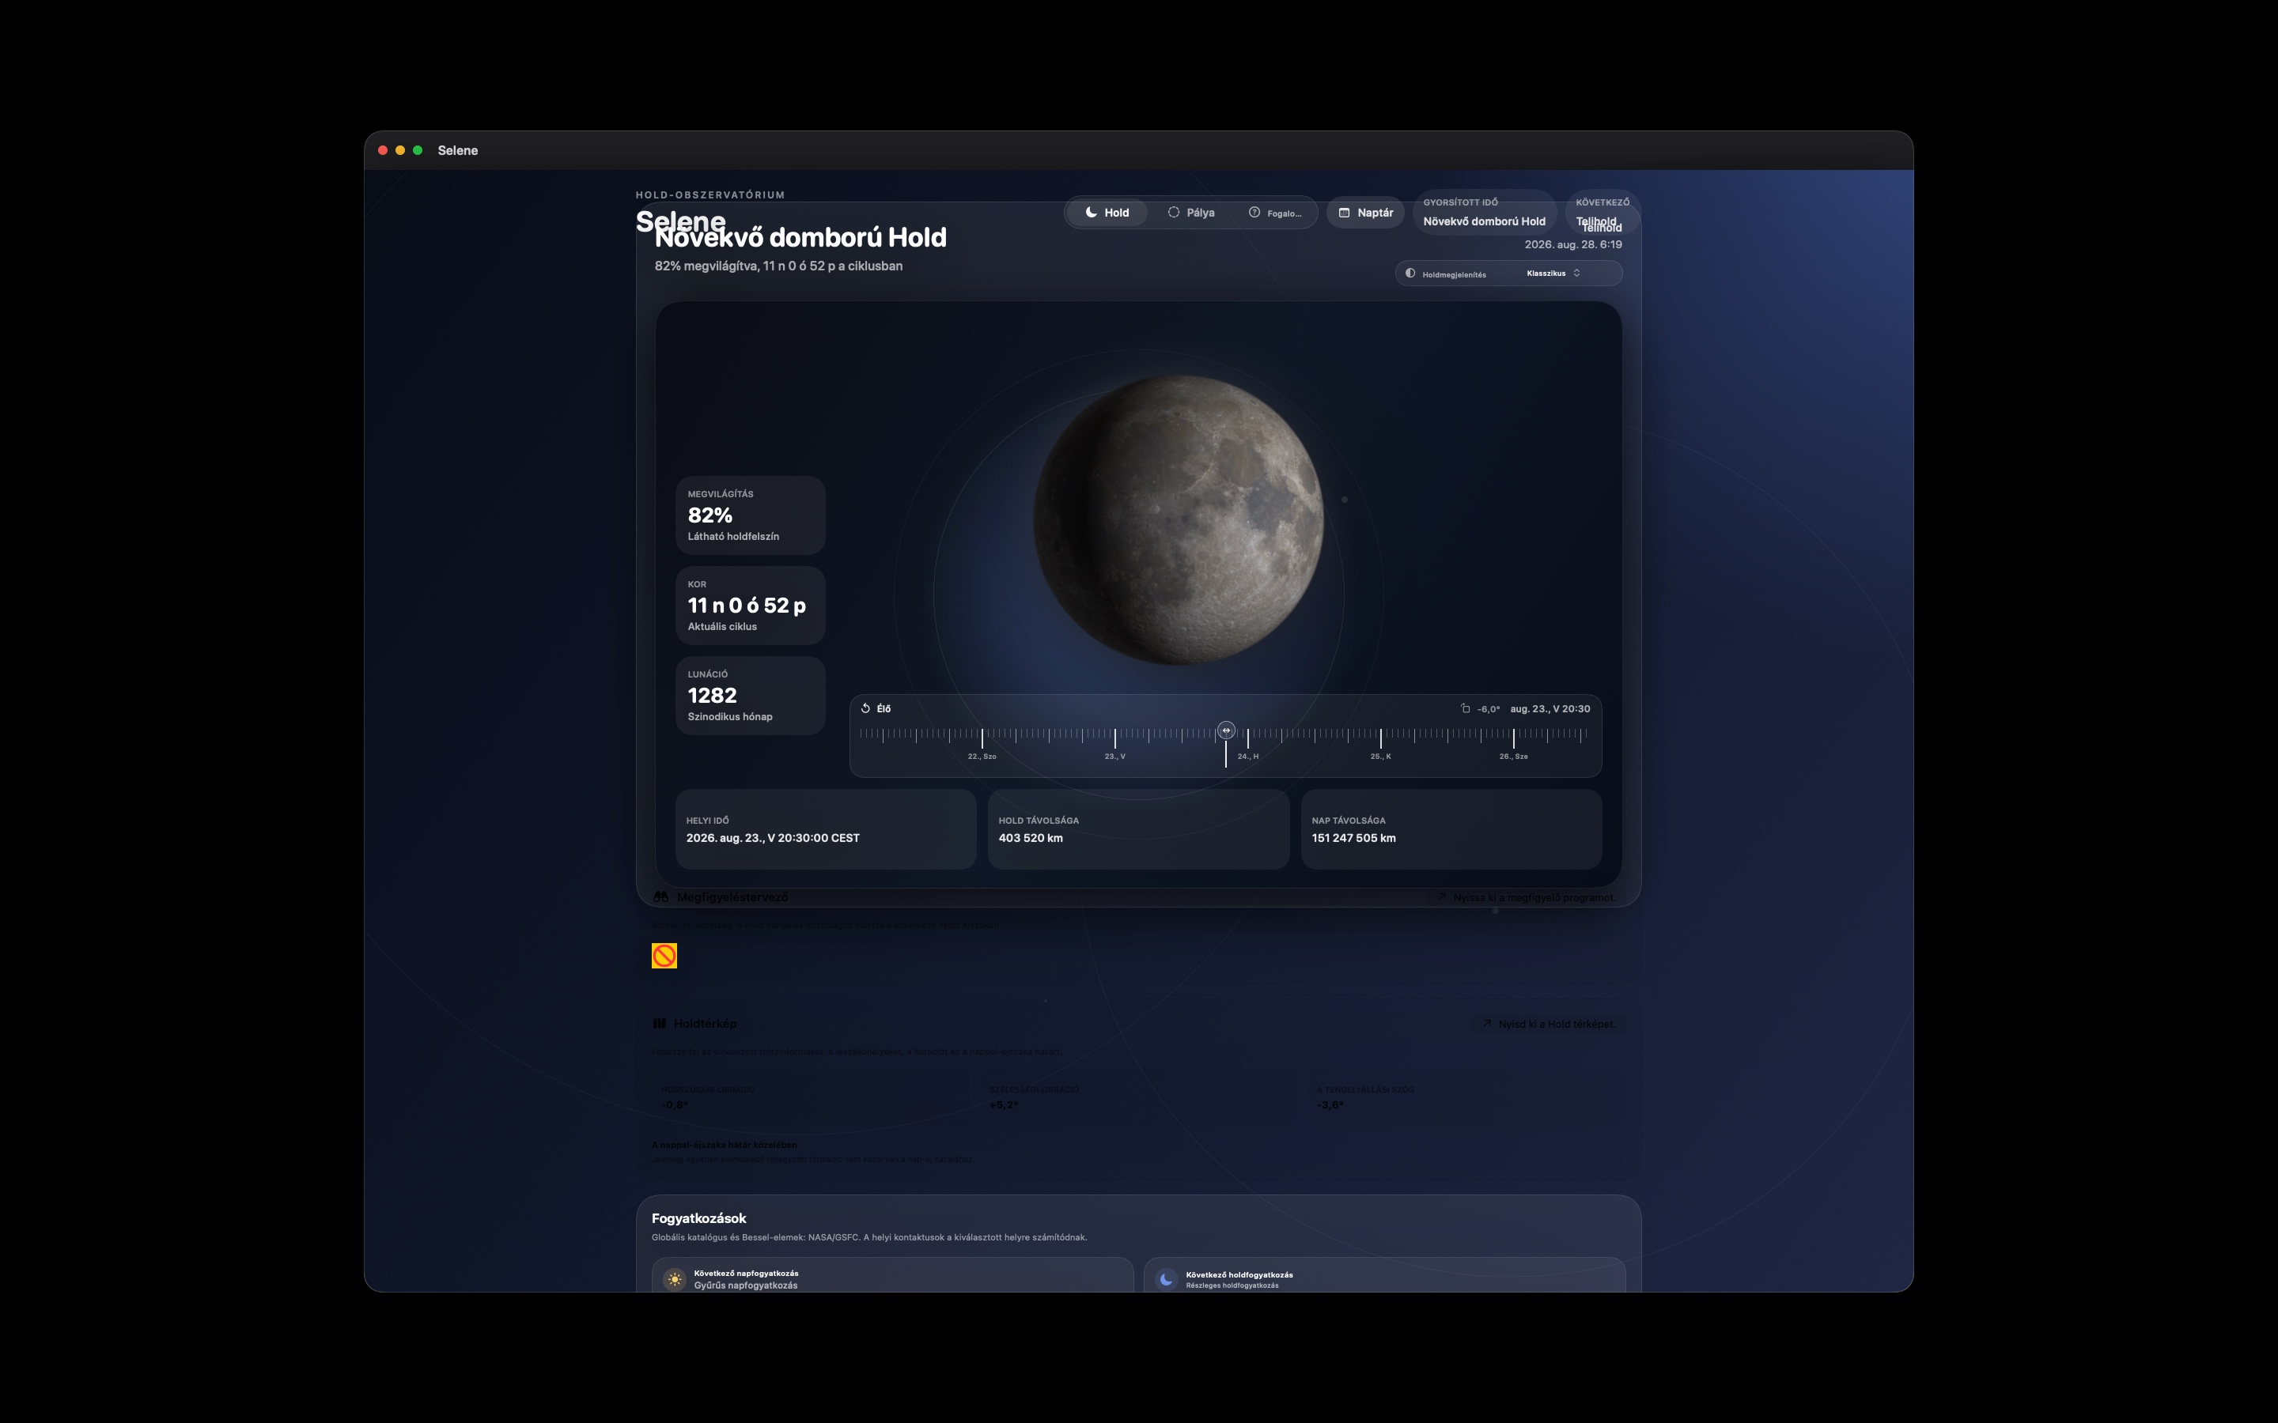Click the '+5,2°' Szélességi libráció value

click(x=1004, y=1105)
